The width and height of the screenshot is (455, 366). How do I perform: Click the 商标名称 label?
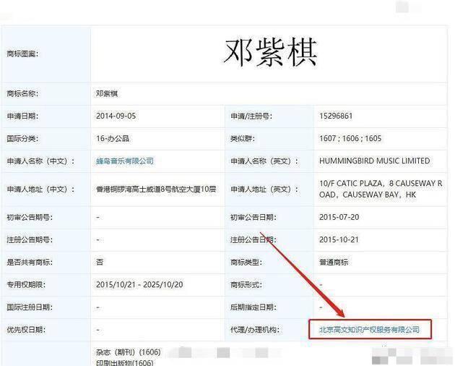tap(22, 93)
